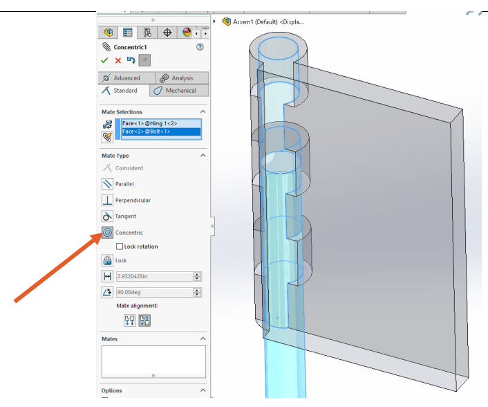Switch to the PropertyManager tab
This screenshot has width=488, height=407.
[128, 32]
